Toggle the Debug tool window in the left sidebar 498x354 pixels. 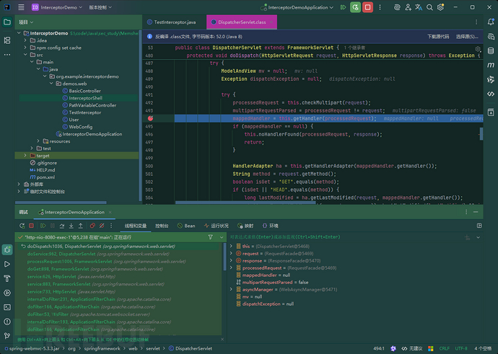click(x=7, y=249)
